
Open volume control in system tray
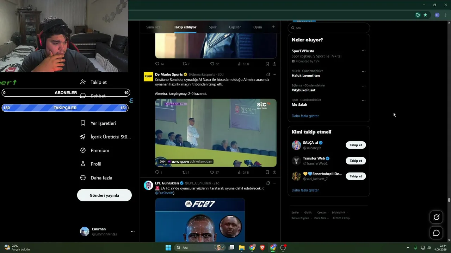[x=428, y=247]
